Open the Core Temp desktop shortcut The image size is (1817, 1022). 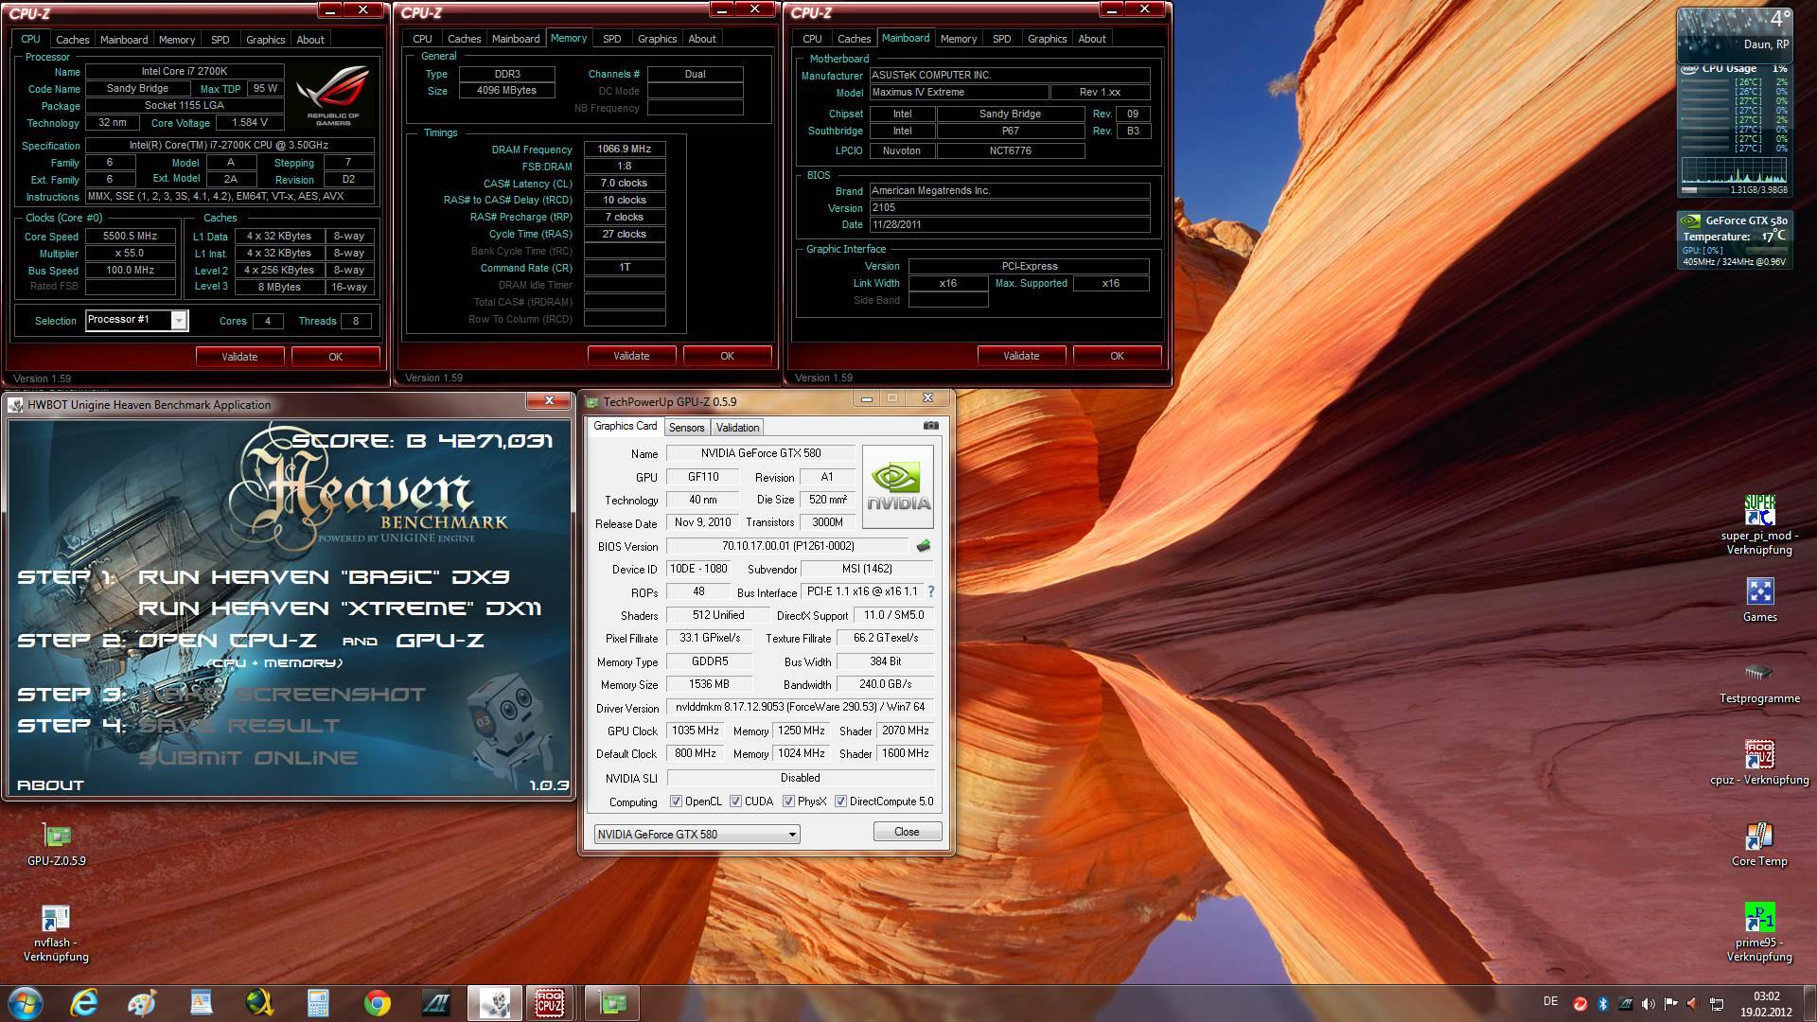[x=1759, y=844]
